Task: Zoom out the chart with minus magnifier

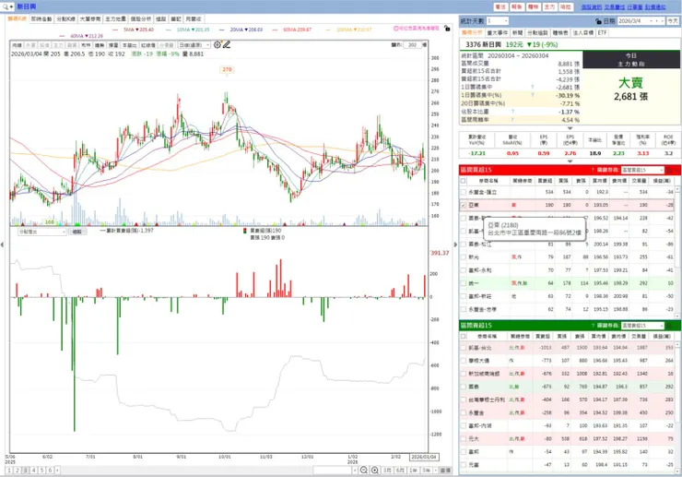Action: click(x=364, y=470)
